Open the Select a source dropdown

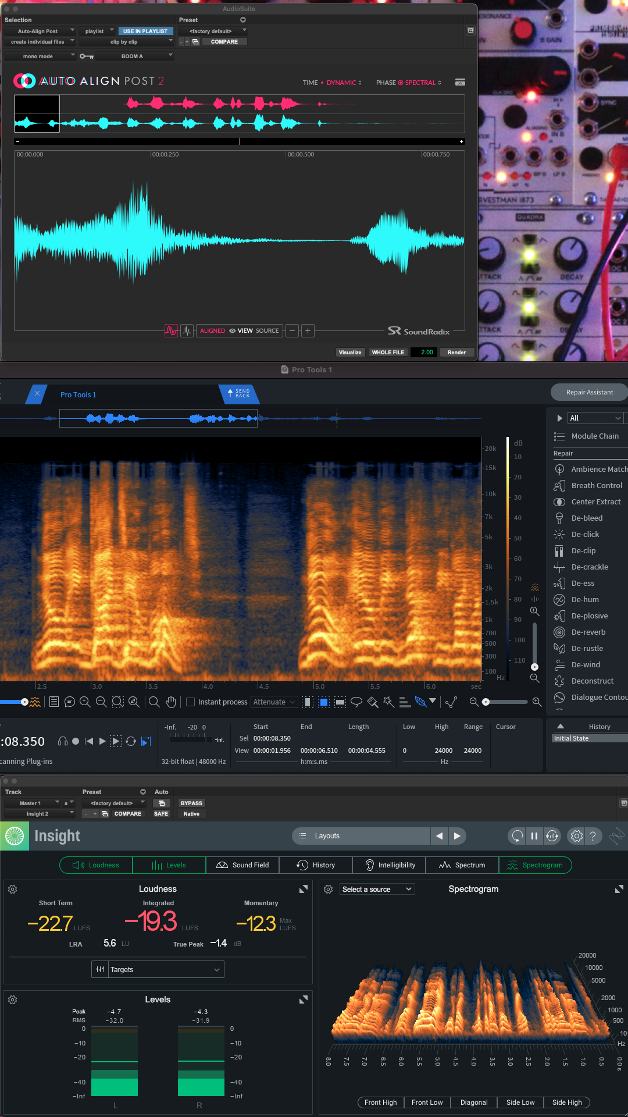[x=377, y=890]
